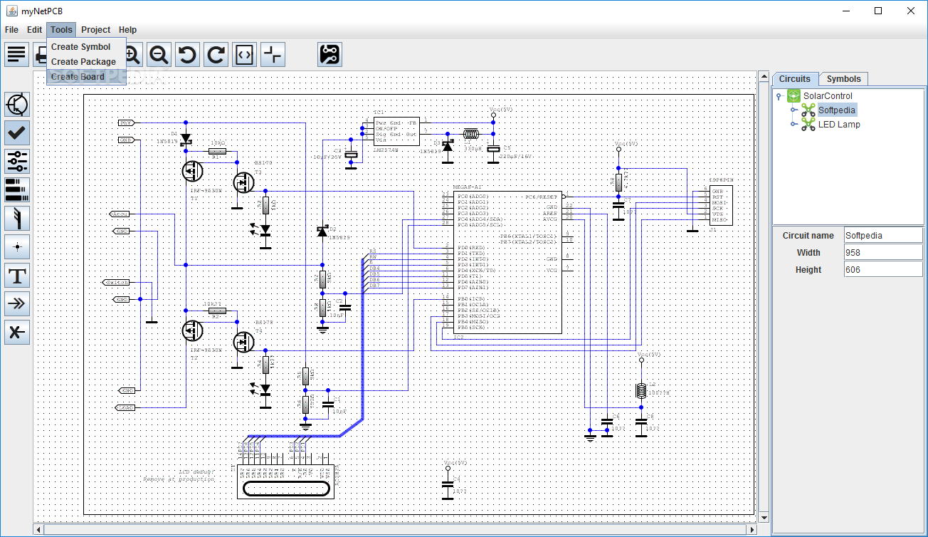928x537 pixels.
Task: Maximize the myNetPCB window
Action: pyautogui.click(x=878, y=11)
